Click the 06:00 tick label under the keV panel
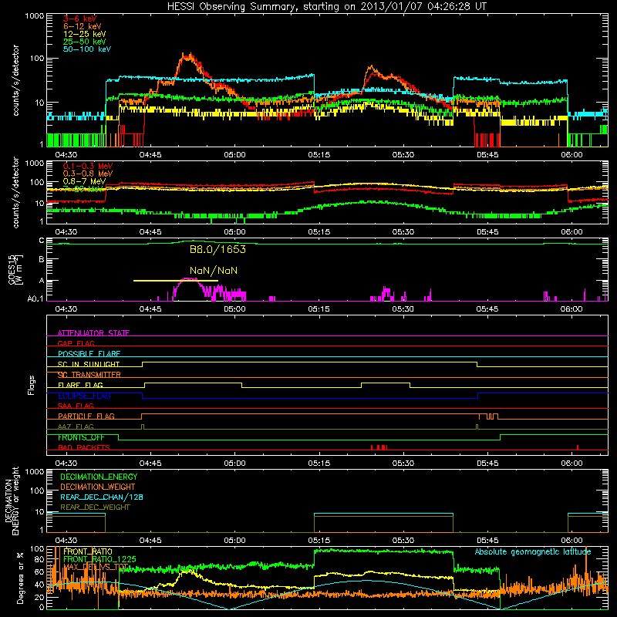Viewport: 617px width, 617px height. coord(571,155)
